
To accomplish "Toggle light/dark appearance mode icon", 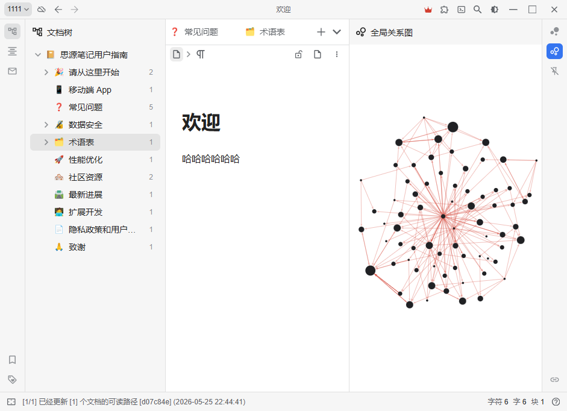I will tap(494, 10).
